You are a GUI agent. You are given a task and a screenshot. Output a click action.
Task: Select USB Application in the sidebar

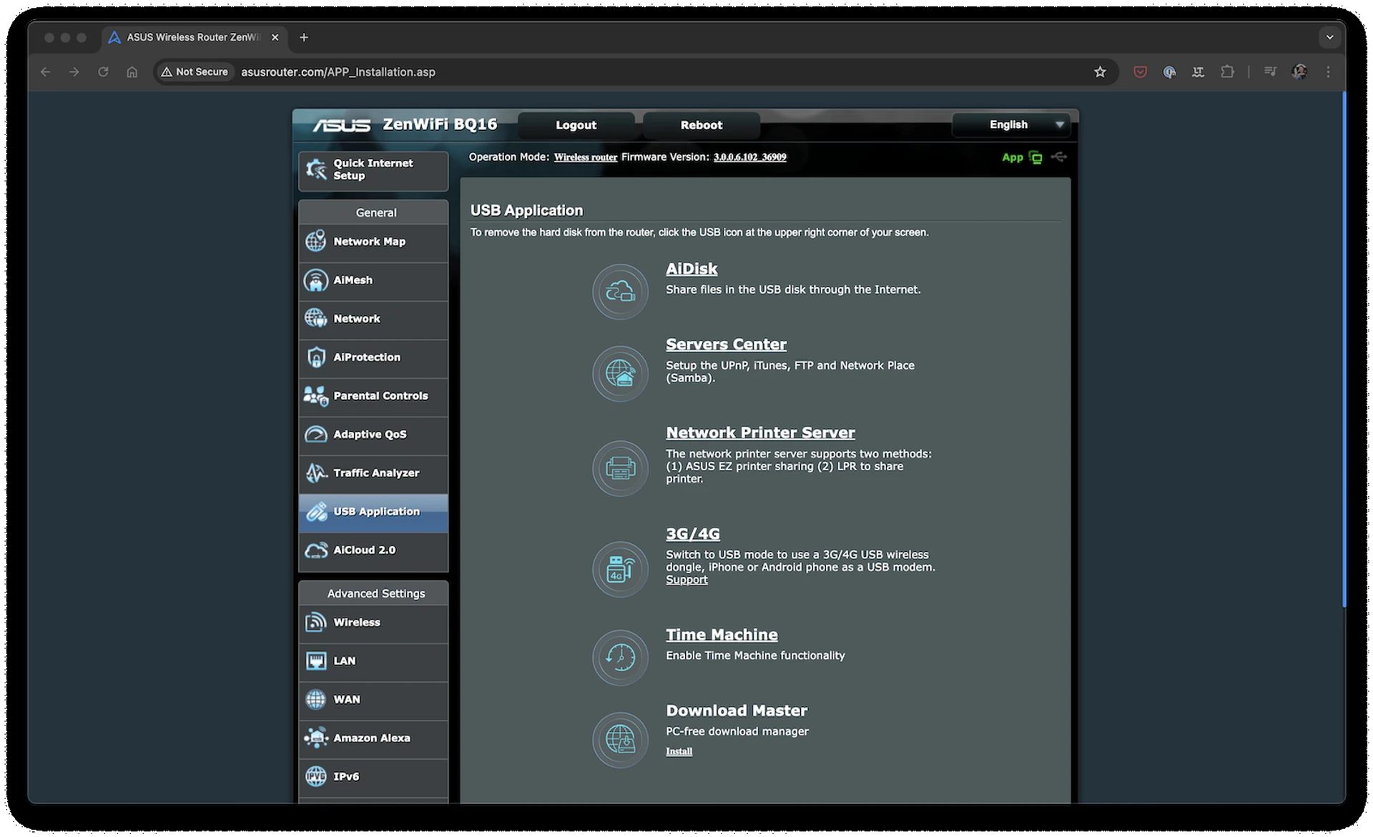click(x=373, y=512)
